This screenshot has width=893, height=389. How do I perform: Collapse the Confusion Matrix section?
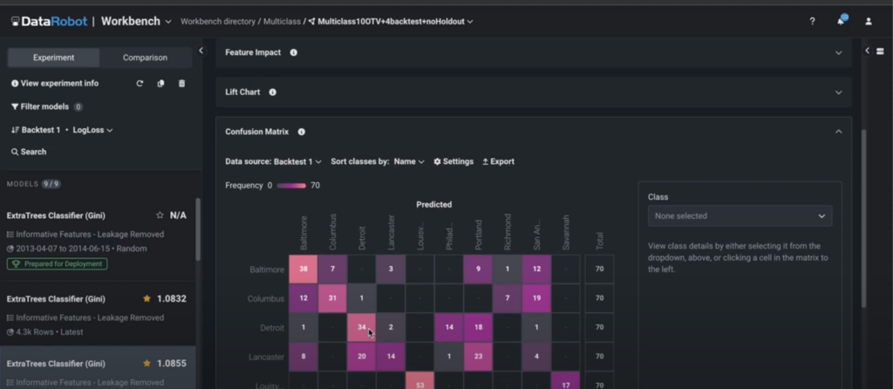point(838,132)
